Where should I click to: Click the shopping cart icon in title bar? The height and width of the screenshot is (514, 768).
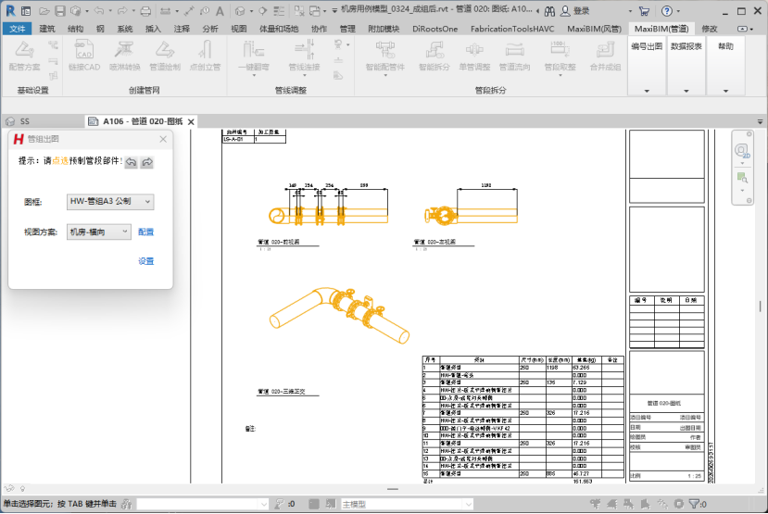coord(645,11)
